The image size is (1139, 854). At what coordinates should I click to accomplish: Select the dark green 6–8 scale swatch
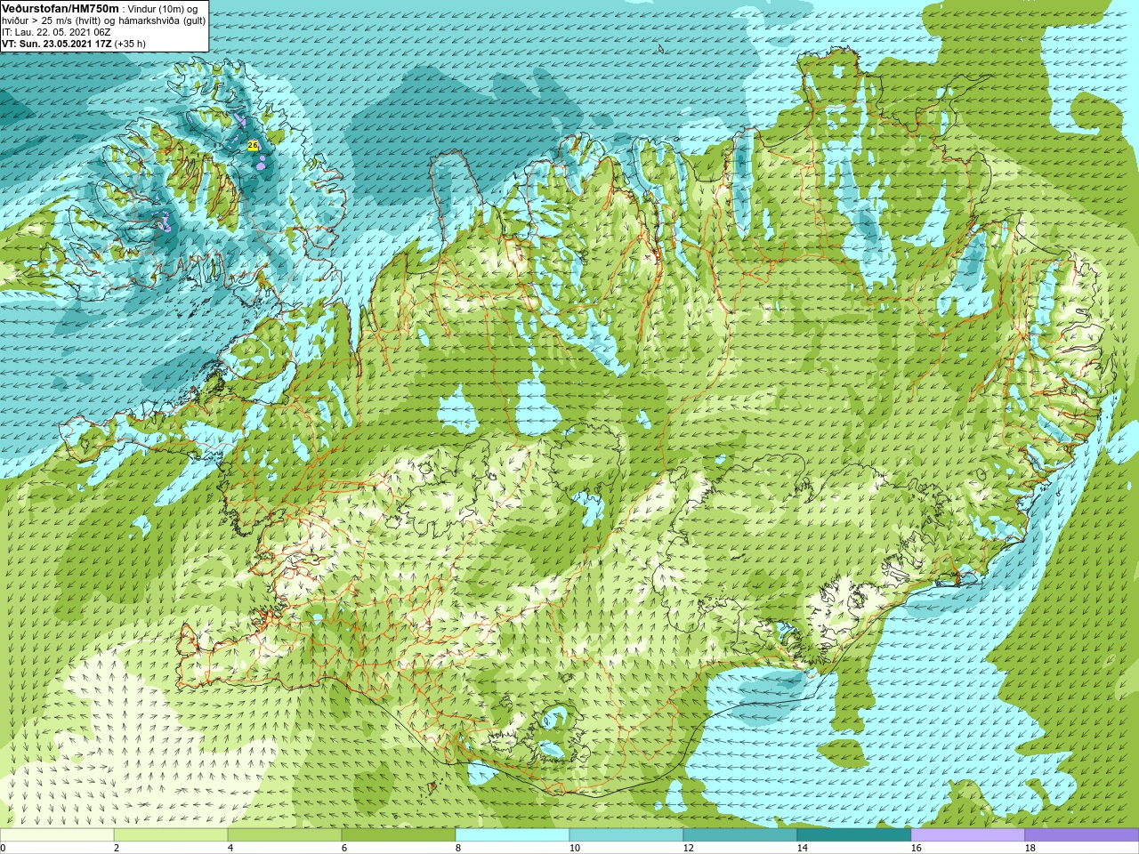(399, 835)
